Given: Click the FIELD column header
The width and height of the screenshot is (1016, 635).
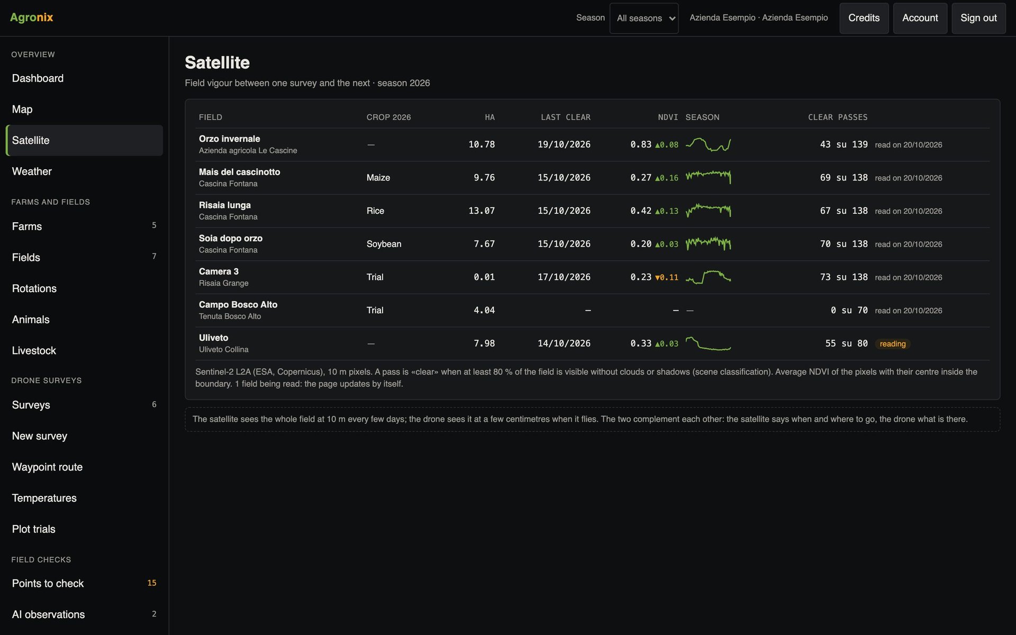Looking at the screenshot, I should pos(211,117).
